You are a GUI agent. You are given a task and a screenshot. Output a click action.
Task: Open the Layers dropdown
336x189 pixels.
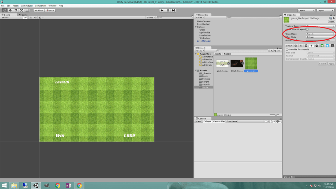point(306,10)
